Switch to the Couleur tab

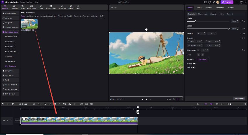click(x=231, y=8)
